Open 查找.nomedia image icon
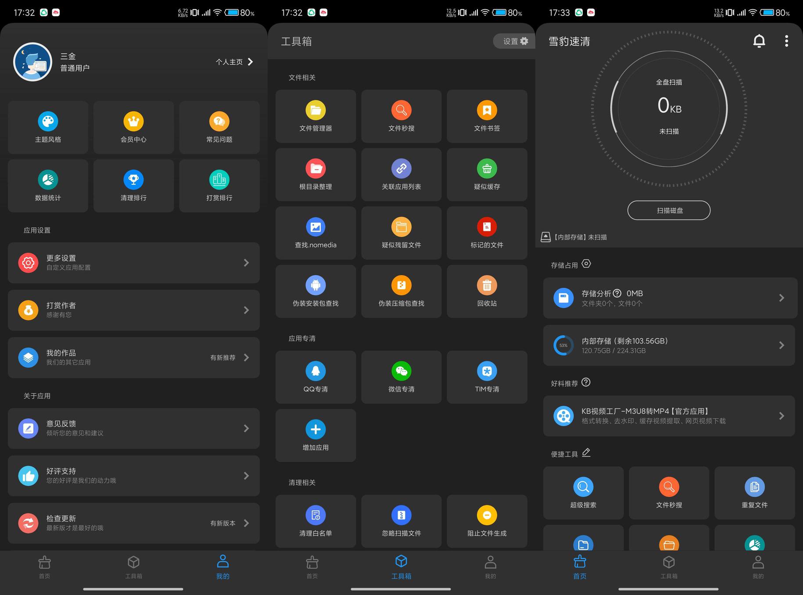The width and height of the screenshot is (803, 595). (x=315, y=227)
